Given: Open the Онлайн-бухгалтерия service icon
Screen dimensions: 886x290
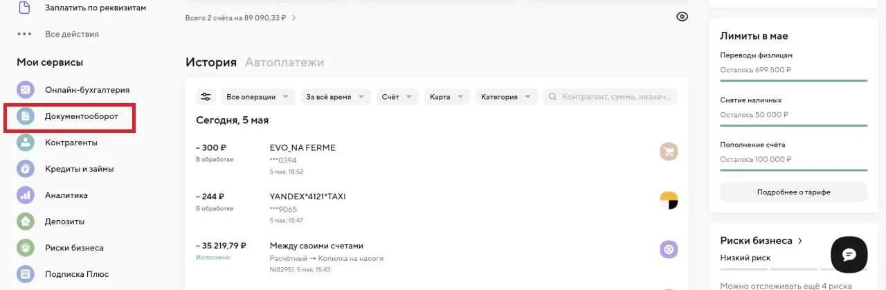Looking at the screenshot, I should click(26, 90).
